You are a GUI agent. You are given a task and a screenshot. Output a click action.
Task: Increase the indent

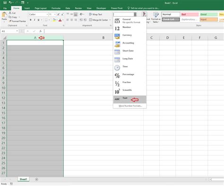point(85,20)
